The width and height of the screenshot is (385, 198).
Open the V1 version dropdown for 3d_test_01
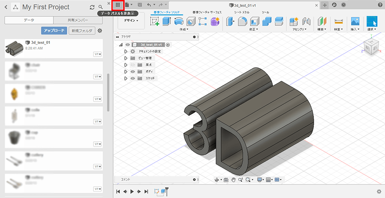click(x=98, y=54)
